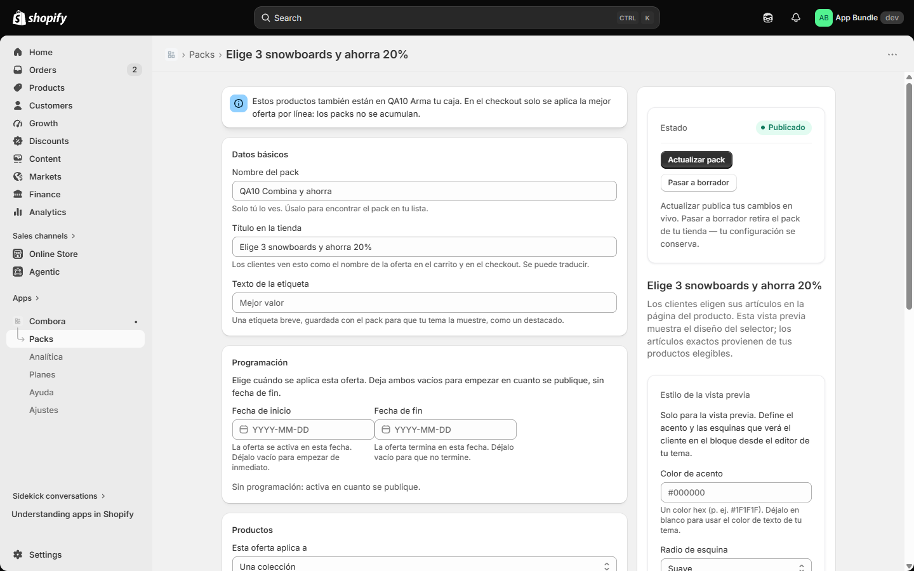The width and height of the screenshot is (914, 571).
Task: Click the breadcrumb app icon
Action: [x=171, y=55]
